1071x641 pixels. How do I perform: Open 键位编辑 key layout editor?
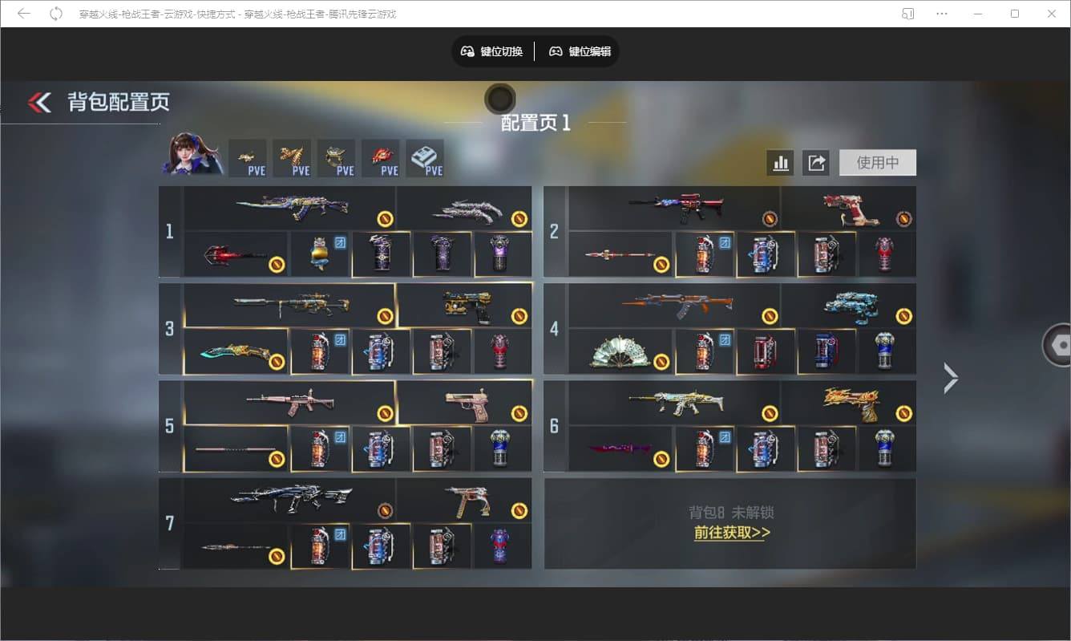click(x=580, y=51)
